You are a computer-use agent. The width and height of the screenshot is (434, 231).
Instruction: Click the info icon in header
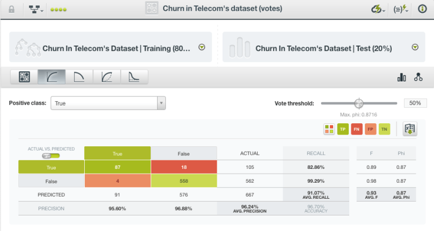click(422, 9)
